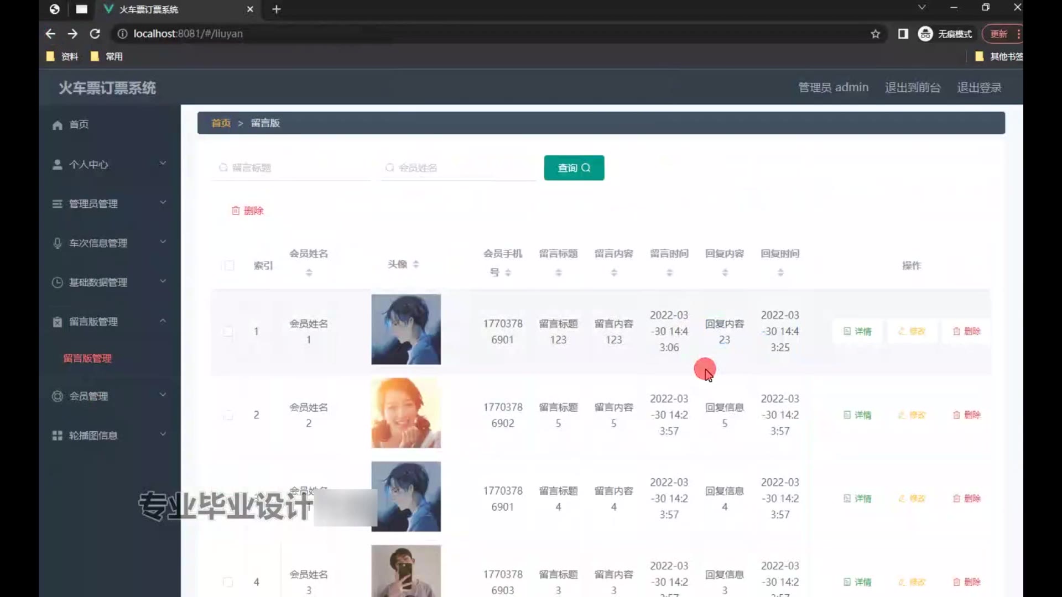The image size is (1062, 597).
Task: Click 首页 in the breadcrumb
Action: (221, 123)
